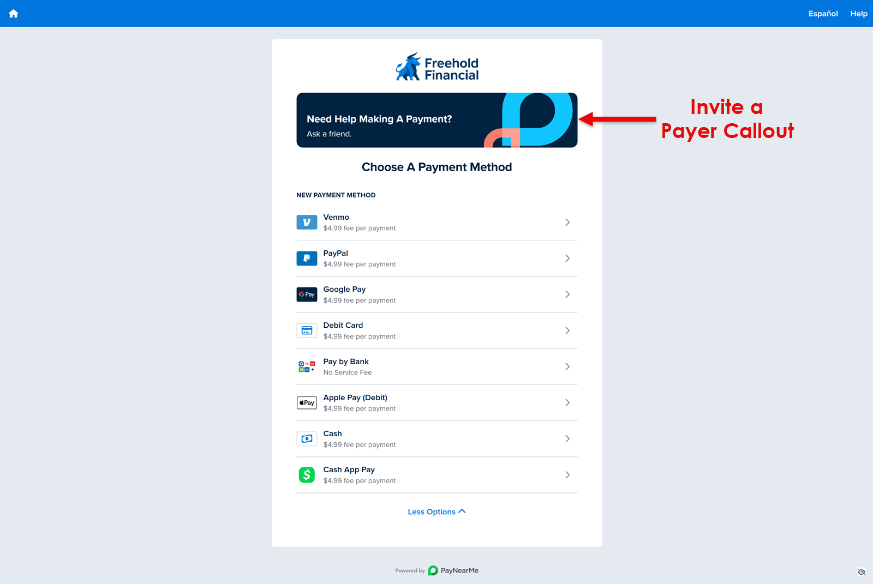Open Apple Pay (Debit) row chevron

[x=567, y=403]
